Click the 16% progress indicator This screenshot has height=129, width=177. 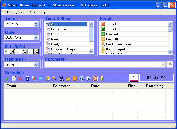click(134, 78)
